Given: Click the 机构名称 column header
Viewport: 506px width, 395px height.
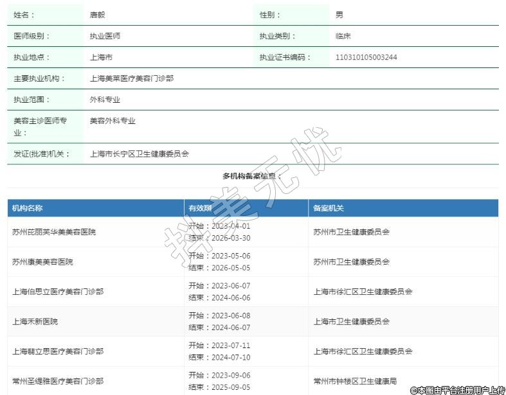Looking at the screenshot, I should click(x=28, y=208).
